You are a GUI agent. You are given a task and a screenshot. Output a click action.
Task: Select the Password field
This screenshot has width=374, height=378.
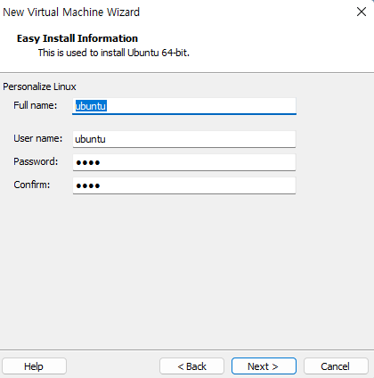pyautogui.click(x=184, y=162)
